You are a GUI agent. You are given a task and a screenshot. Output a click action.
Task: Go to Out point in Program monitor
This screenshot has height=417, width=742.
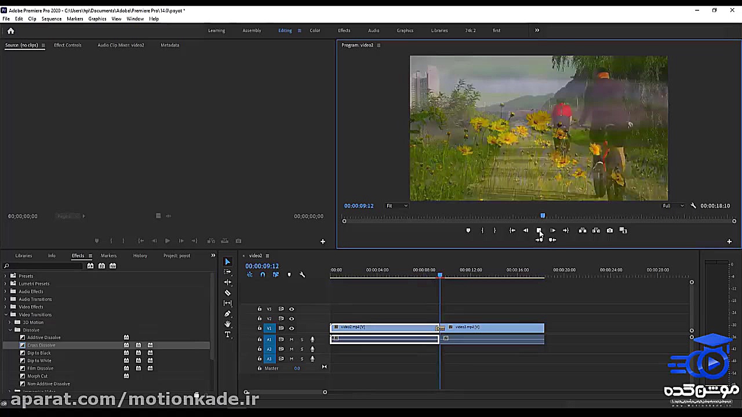pyautogui.click(x=566, y=231)
